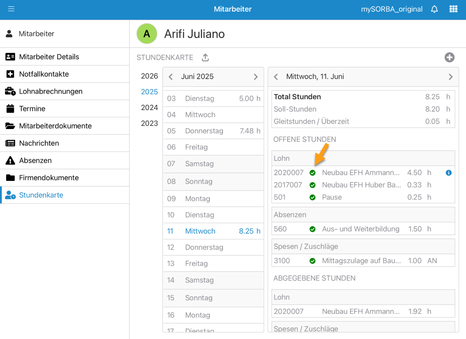This screenshot has height=339, width=466.
Task: Click the Stundenkarte export share icon
Action: pos(205,58)
